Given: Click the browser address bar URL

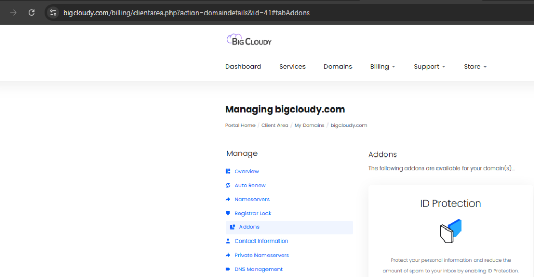Looking at the screenshot, I should (186, 13).
